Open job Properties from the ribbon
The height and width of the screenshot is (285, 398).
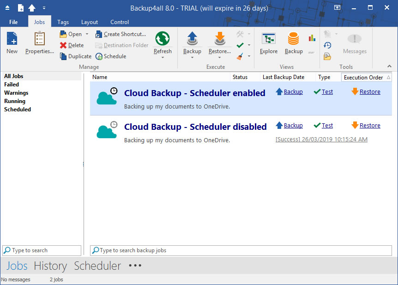pyautogui.click(x=40, y=42)
